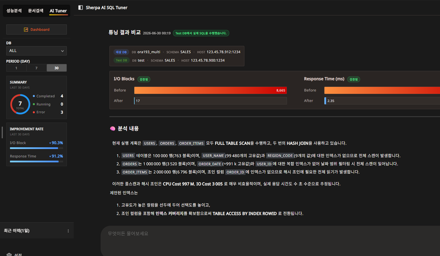Select the 7 day period option
This screenshot has width=440, height=256.
[36, 68]
